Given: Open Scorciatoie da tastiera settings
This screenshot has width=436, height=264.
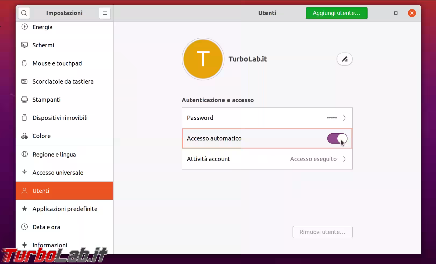Looking at the screenshot, I should pos(63,81).
